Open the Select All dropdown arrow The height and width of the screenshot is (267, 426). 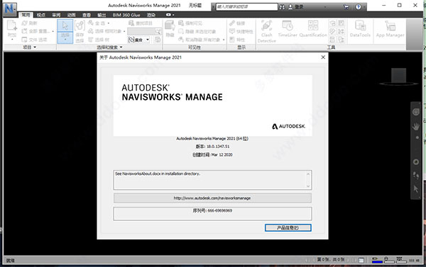pos(109,23)
